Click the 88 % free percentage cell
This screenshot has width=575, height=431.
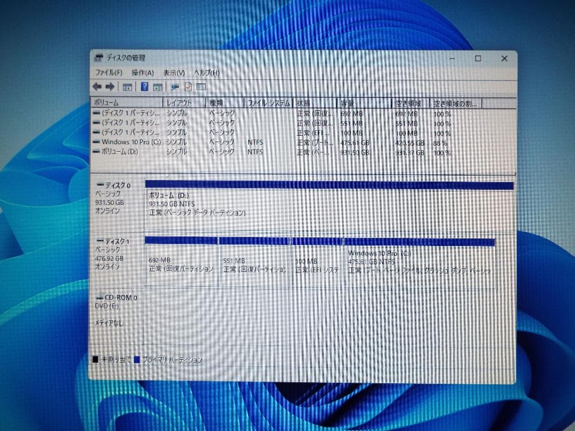[x=440, y=143]
